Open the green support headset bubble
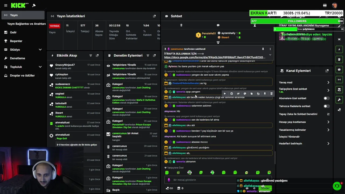Image resolution: width=345 pixels, height=194 pixels. [337, 186]
